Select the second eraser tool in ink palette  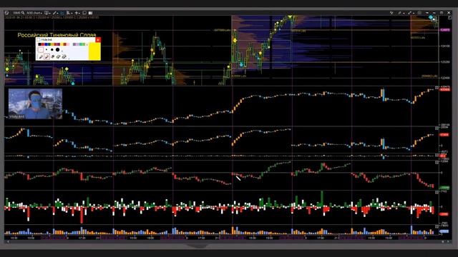(x=58, y=56)
